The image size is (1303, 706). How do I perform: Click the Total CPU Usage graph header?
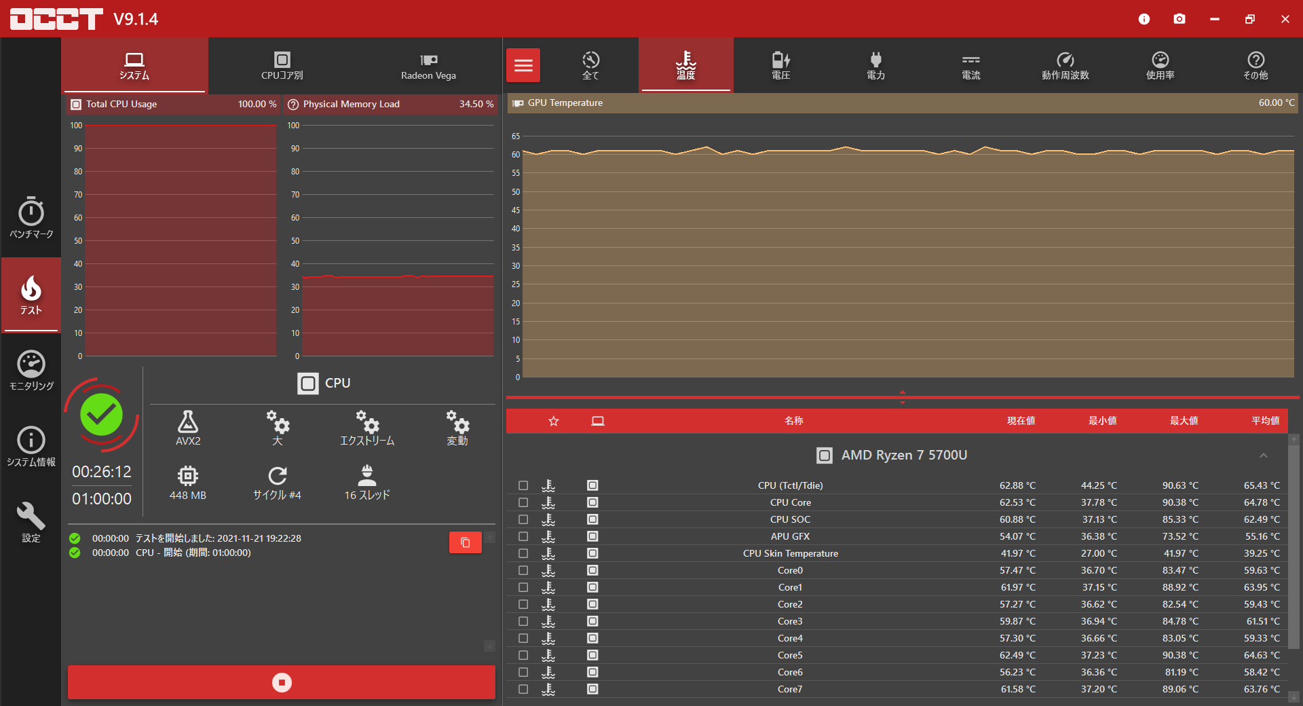coord(174,104)
